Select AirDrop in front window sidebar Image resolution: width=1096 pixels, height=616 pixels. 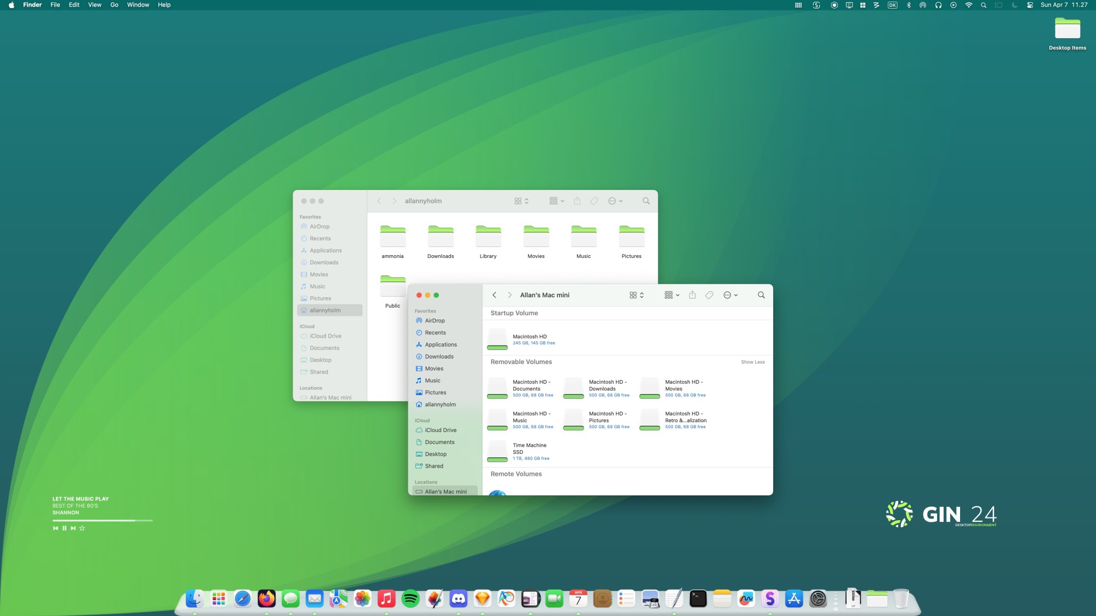(445, 321)
